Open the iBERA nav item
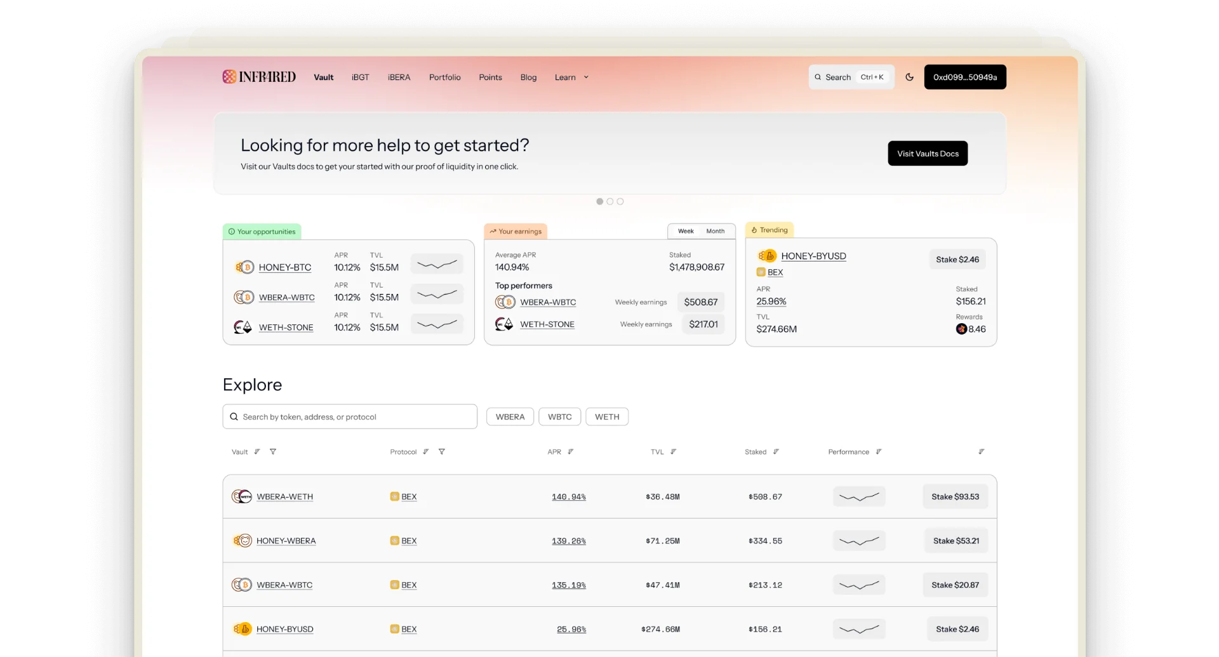The height and width of the screenshot is (657, 1219). tap(399, 77)
